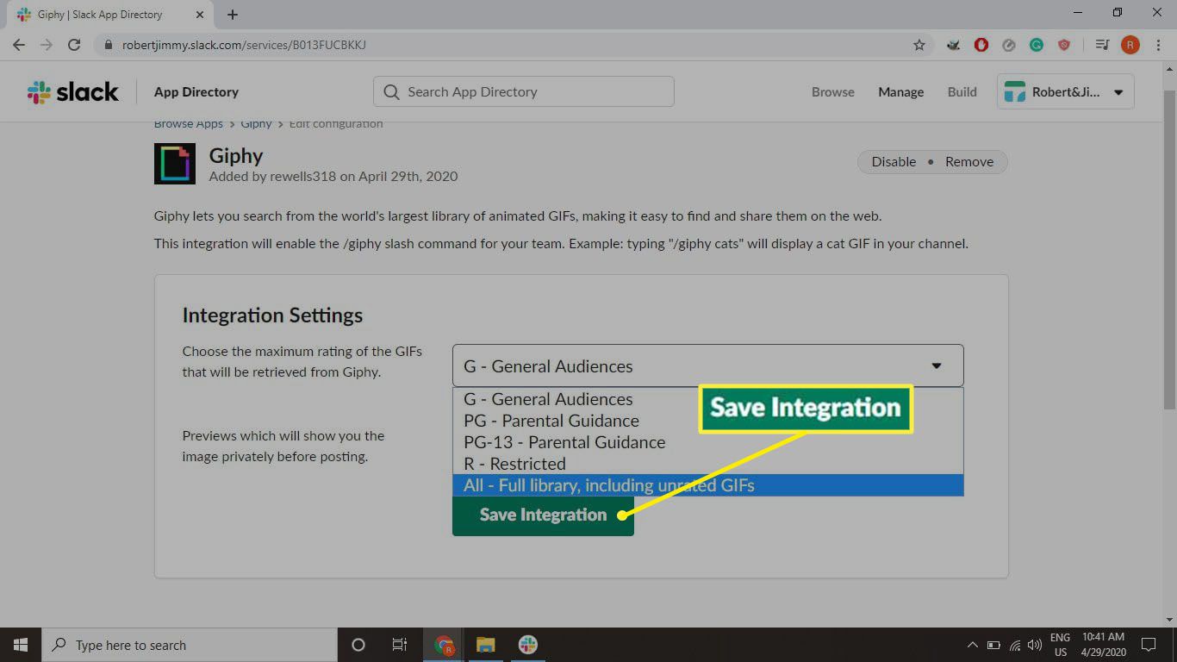The width and height of the screenshot is (1177, 662).
Task: Go to the Giphy breadcrumb link
Action: (x=256, y=124)
